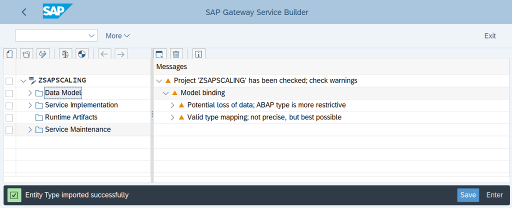
Task: Expand the Potential loss of data warning
Action: coord(173,105)
